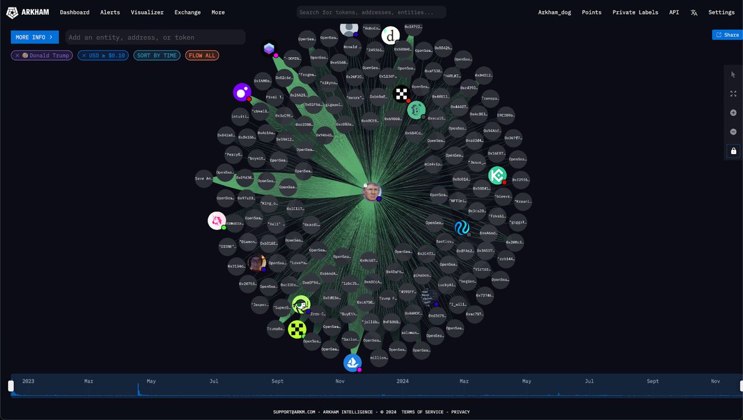Select the pointer cursor tool
Screen dimensions: 743x420
pos(733,74)
